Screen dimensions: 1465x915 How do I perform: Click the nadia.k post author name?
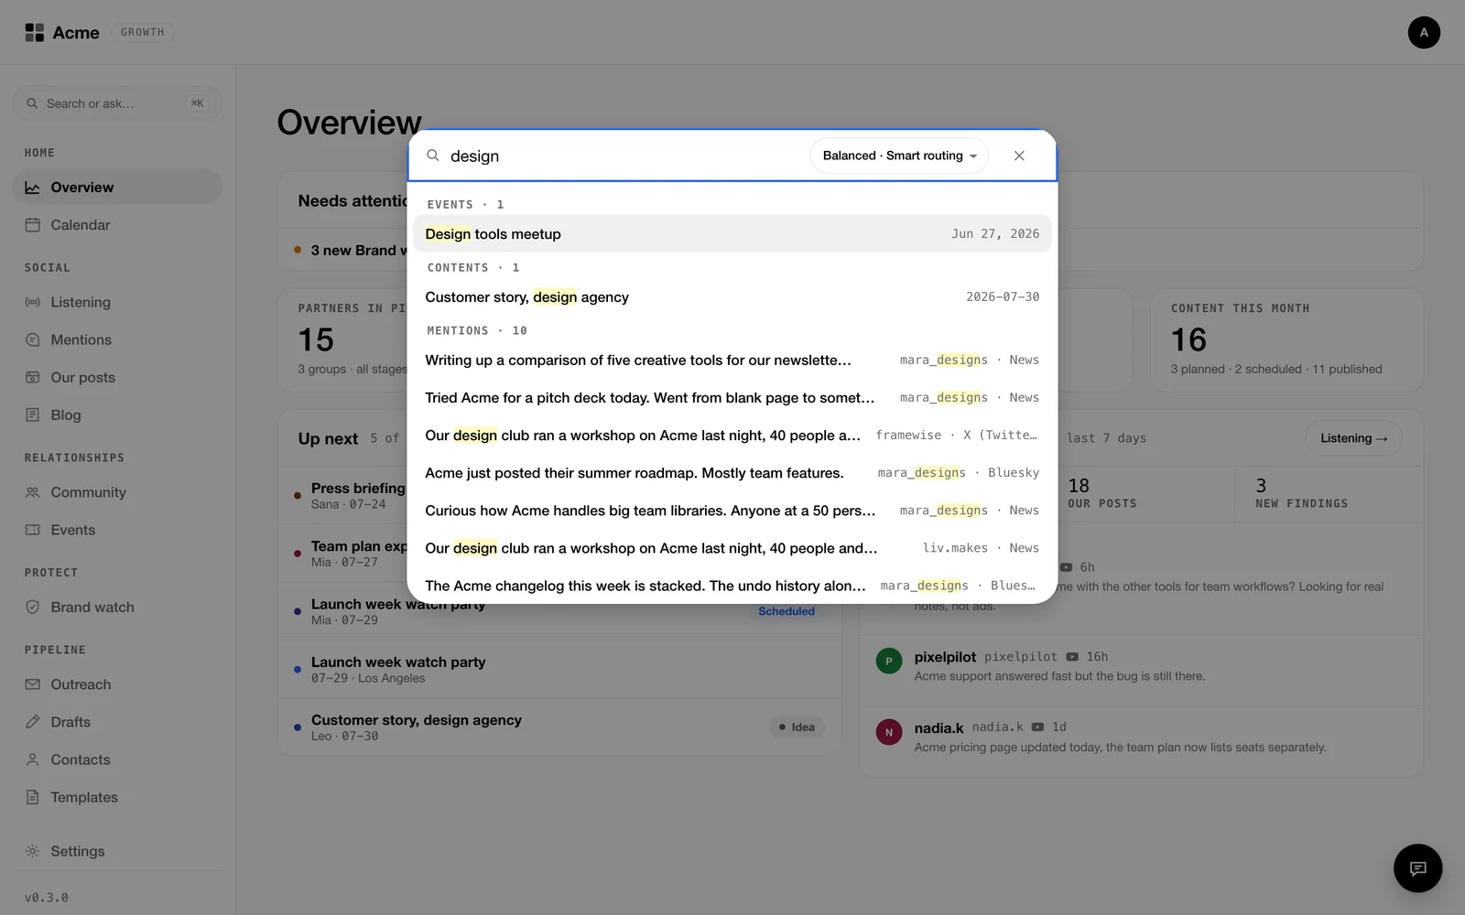[939, 728]
